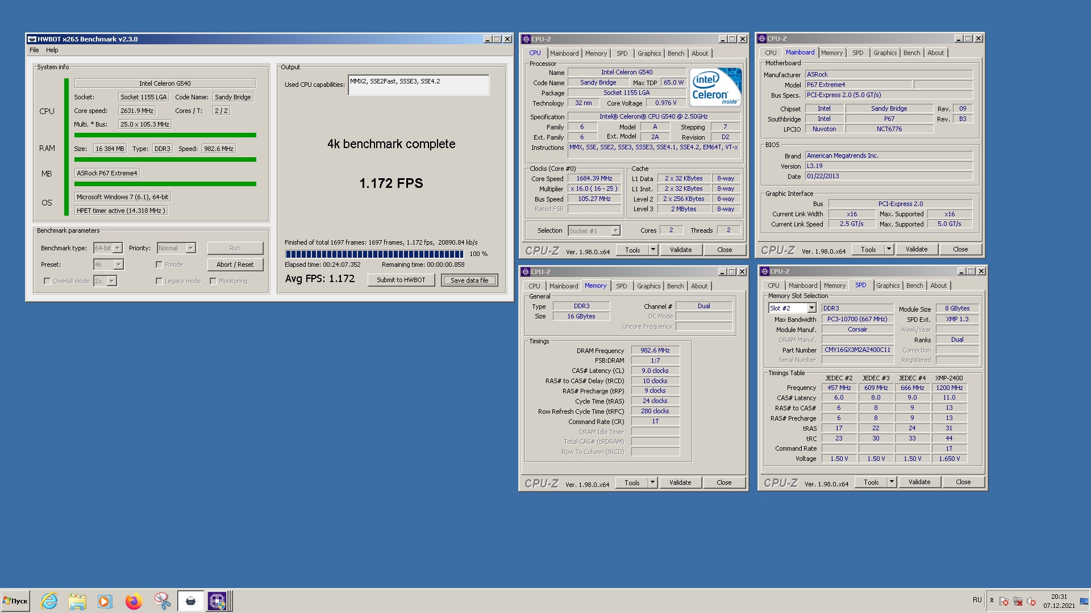
Task: Switch to Bench tab in CPU-Z CPU window
Action: (x=676, y=53)
